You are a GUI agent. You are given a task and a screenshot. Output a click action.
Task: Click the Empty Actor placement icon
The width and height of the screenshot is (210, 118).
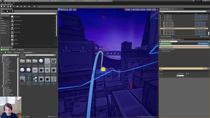(12, 17)
